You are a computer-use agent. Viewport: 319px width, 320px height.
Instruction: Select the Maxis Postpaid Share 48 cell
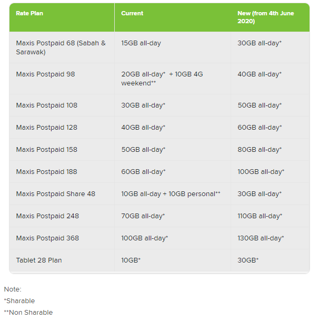pyautogui.click(x=56, y=194)
